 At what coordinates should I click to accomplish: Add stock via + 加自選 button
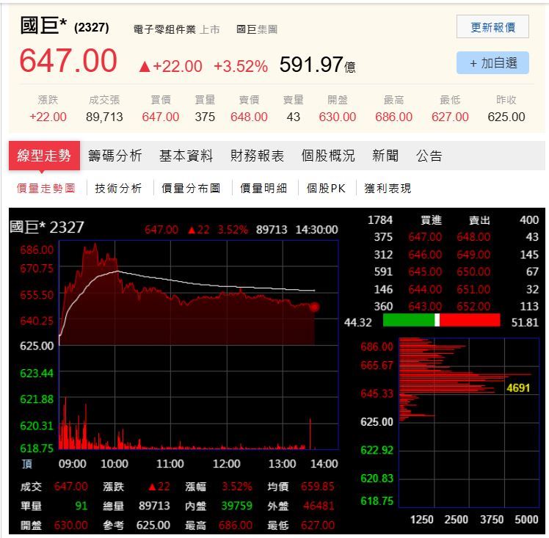pyautogui.click(x=492, y=63)
